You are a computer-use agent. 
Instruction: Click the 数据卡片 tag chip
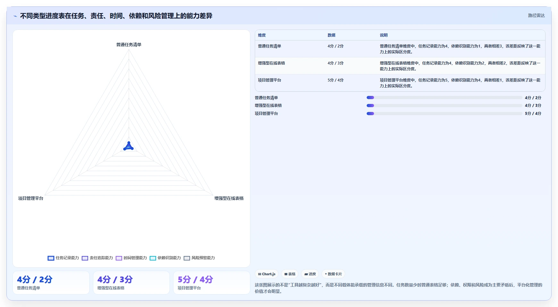[x=333, y=274]
